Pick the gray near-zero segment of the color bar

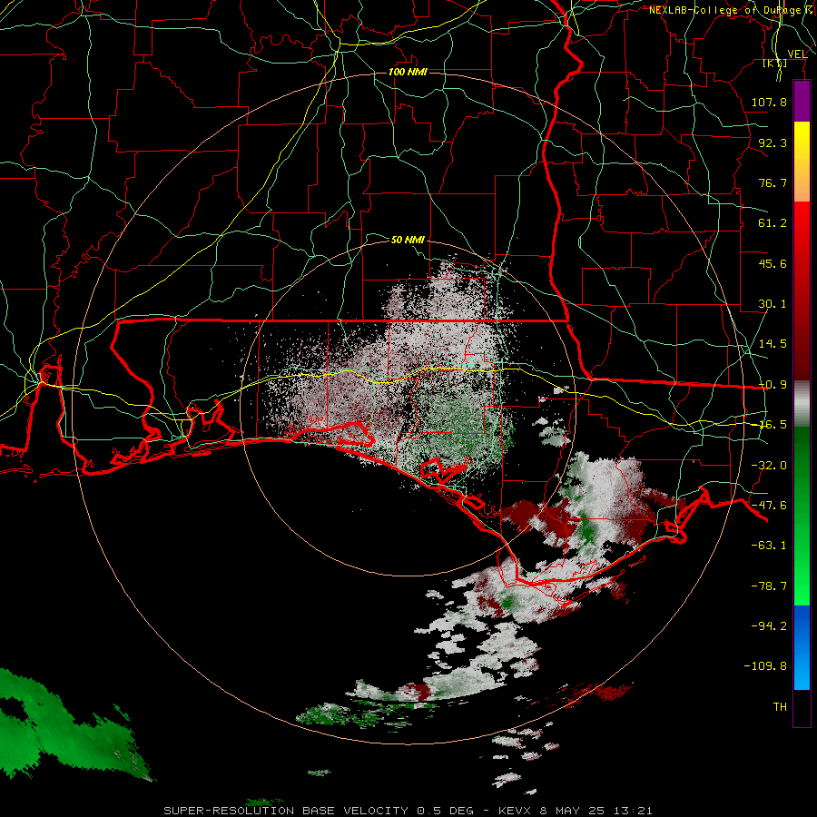802,404
